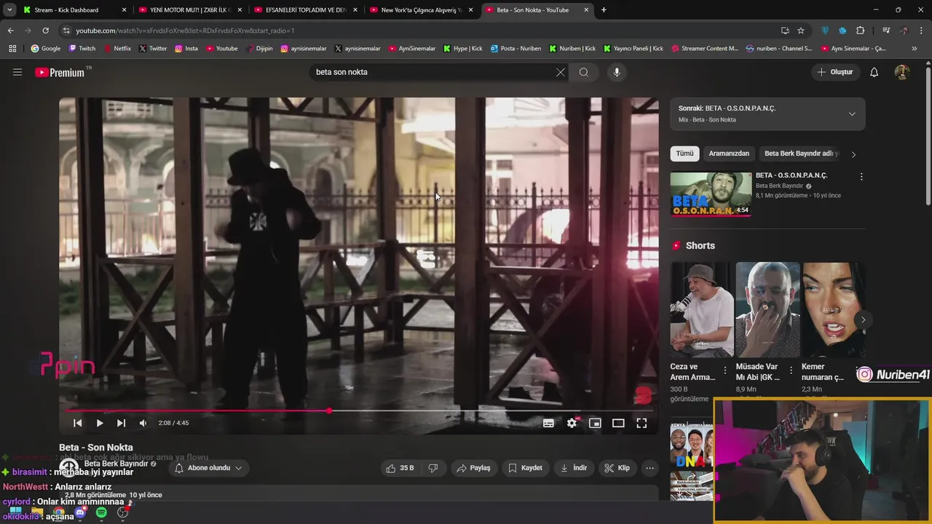Show more filter chips with right arrow
This screenshot has height=524, width=932.
tap(853, 154)
